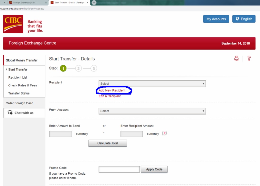
Task: Open Chat with us
Action: point(24,113)
